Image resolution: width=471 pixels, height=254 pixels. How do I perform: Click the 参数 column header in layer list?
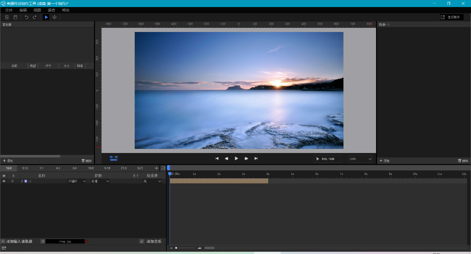(x=98, y=176)
